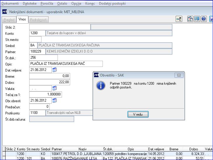213x160 pixels.
Task: Open calendar picker next to Dat.veljave
Action: pos(54,70)
